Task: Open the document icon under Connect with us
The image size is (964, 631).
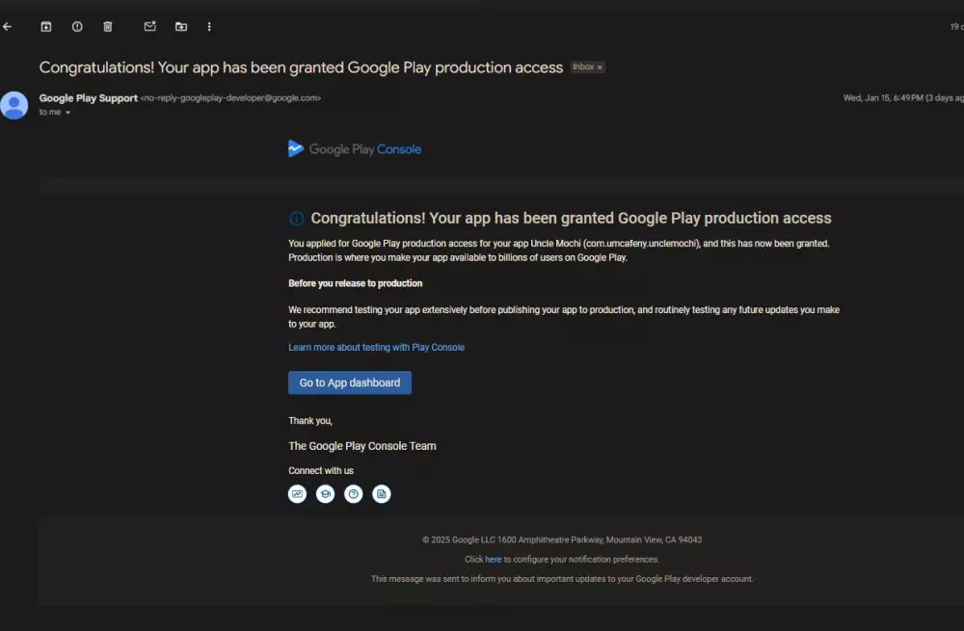Action: point(382,494)
